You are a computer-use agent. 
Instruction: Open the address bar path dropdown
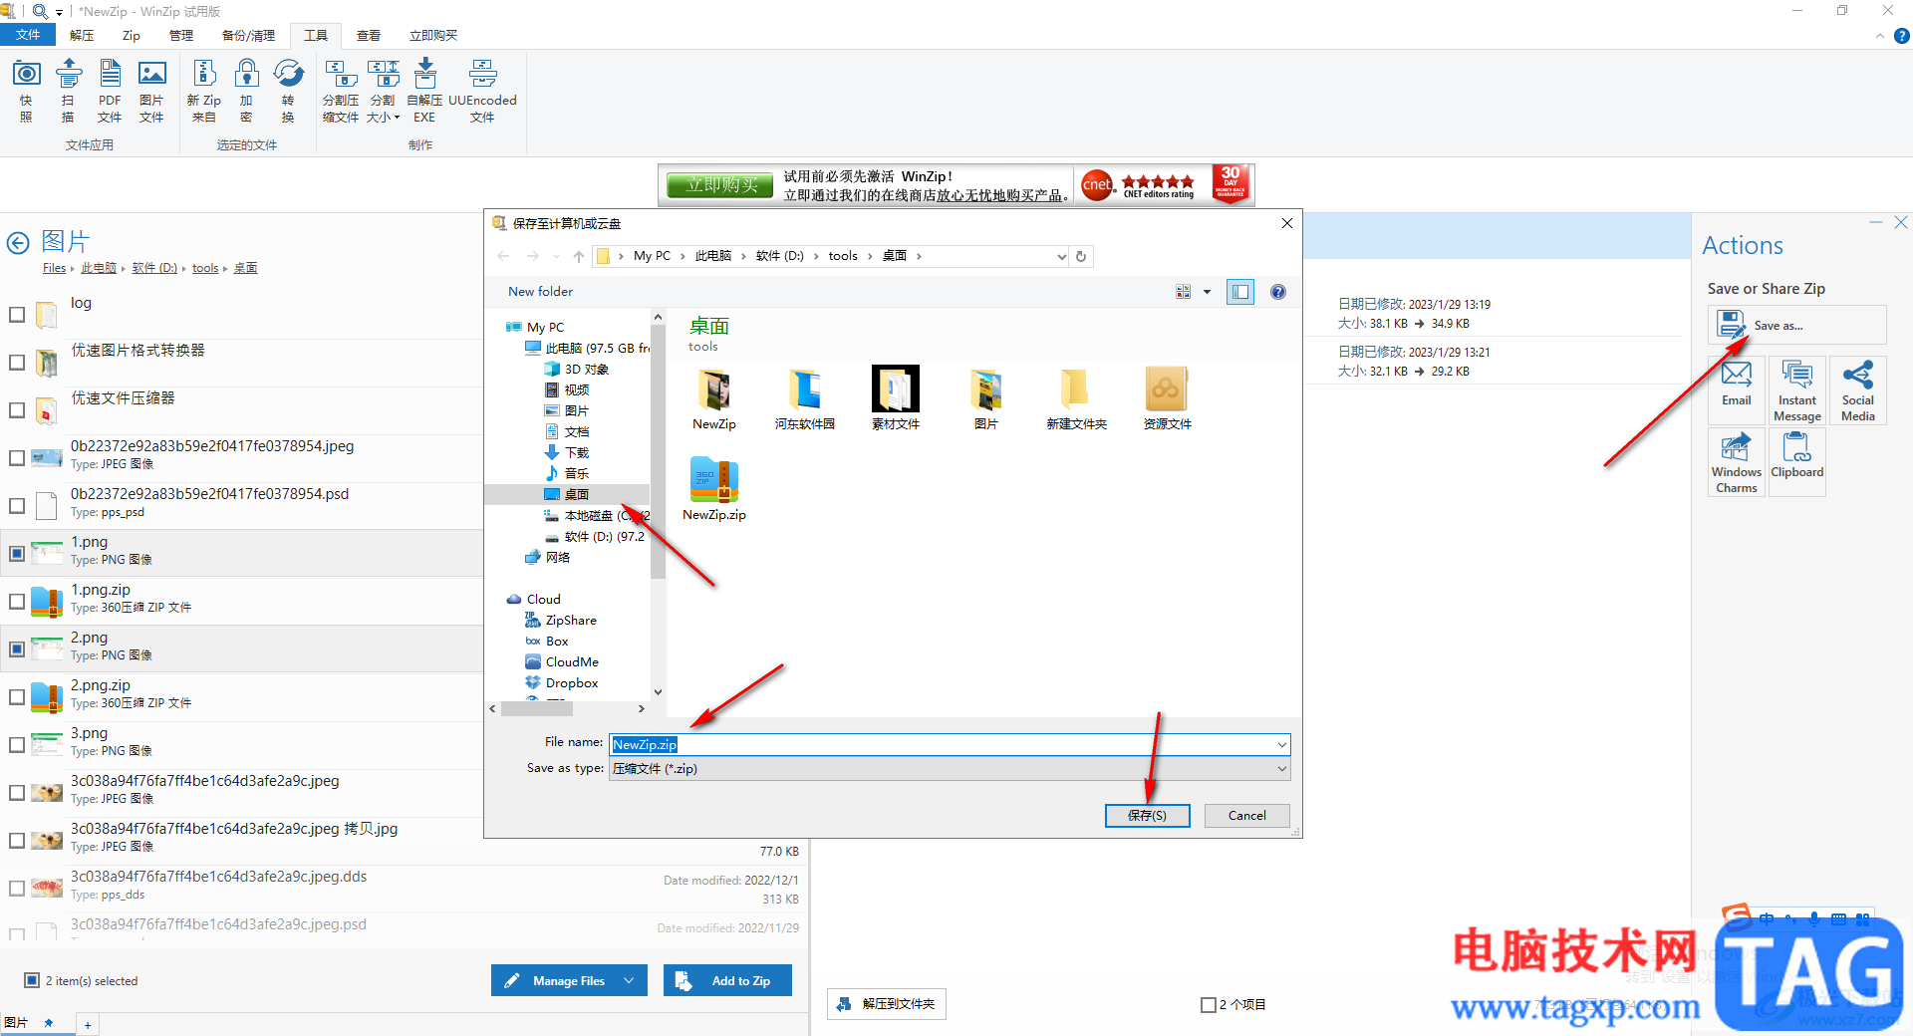click(1061, 257)
